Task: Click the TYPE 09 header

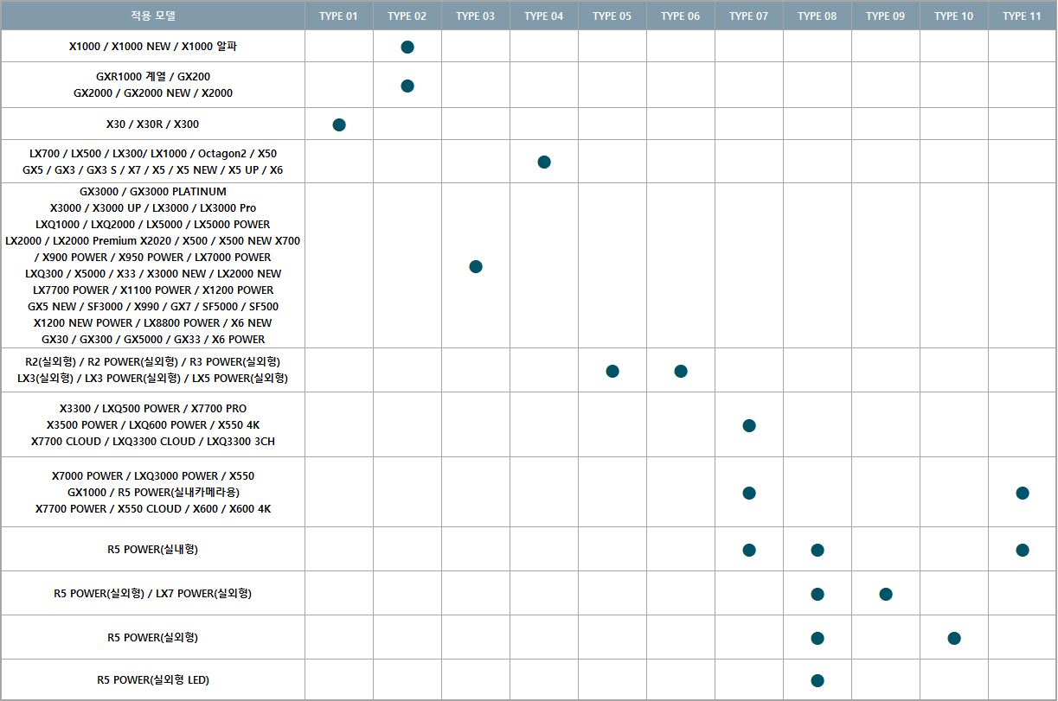Action: point(886,16)
